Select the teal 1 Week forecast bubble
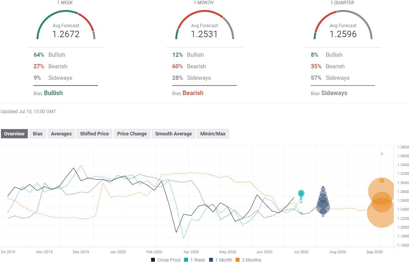The width and height of the screenshot is (409, 262). point(301,193)
